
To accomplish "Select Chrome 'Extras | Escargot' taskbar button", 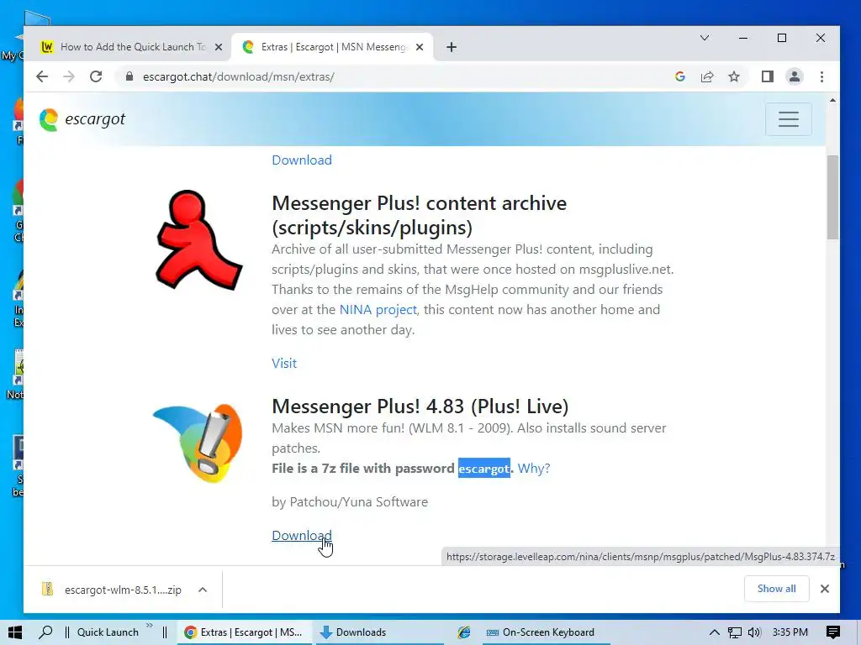I will 245,632.
